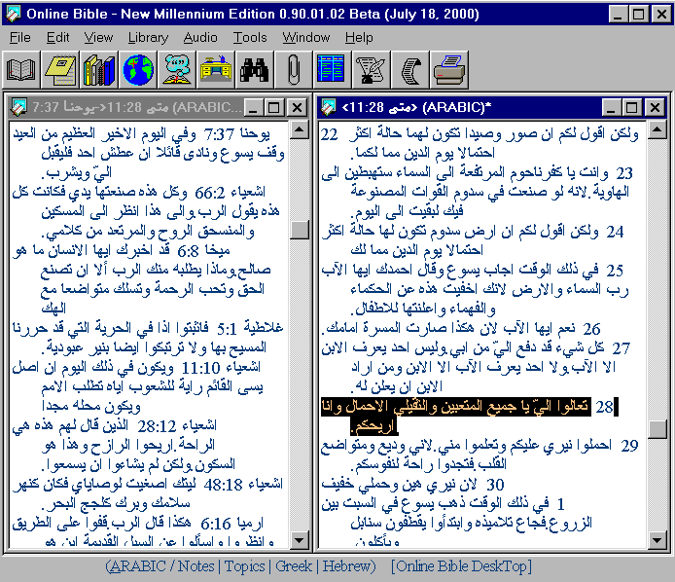This screenshot has height=582, width=675.
Task: Open the View menu
Action: point(98,38)
